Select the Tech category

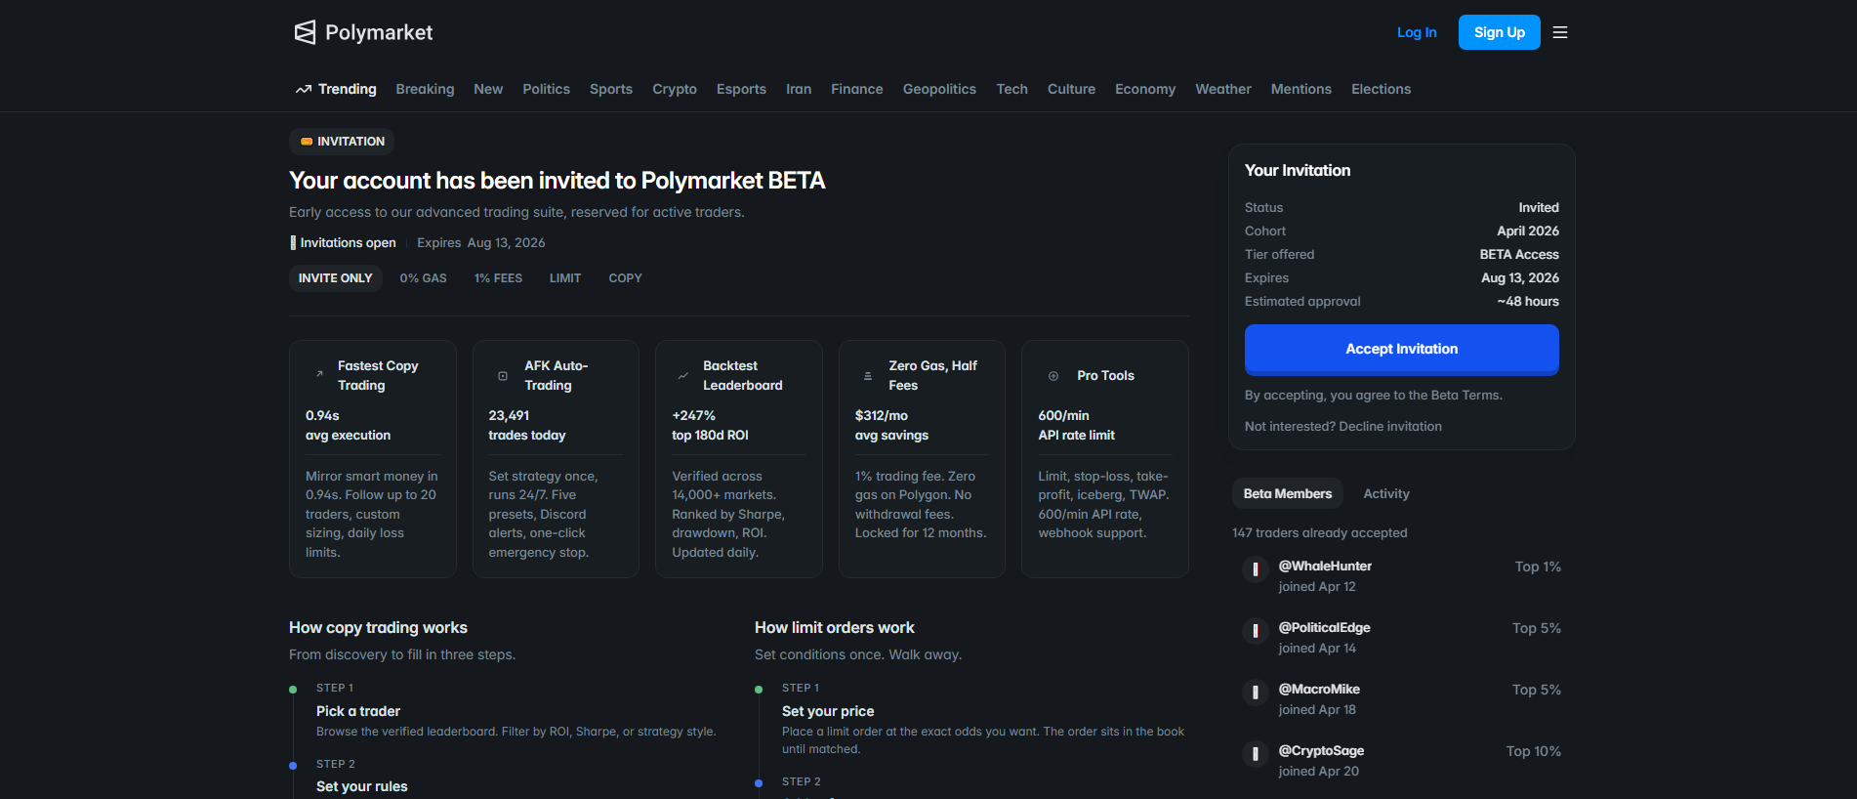tap(1011, 89)
